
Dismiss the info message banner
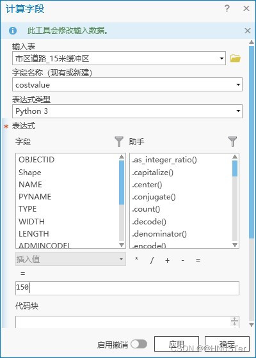tap(248, 31)
